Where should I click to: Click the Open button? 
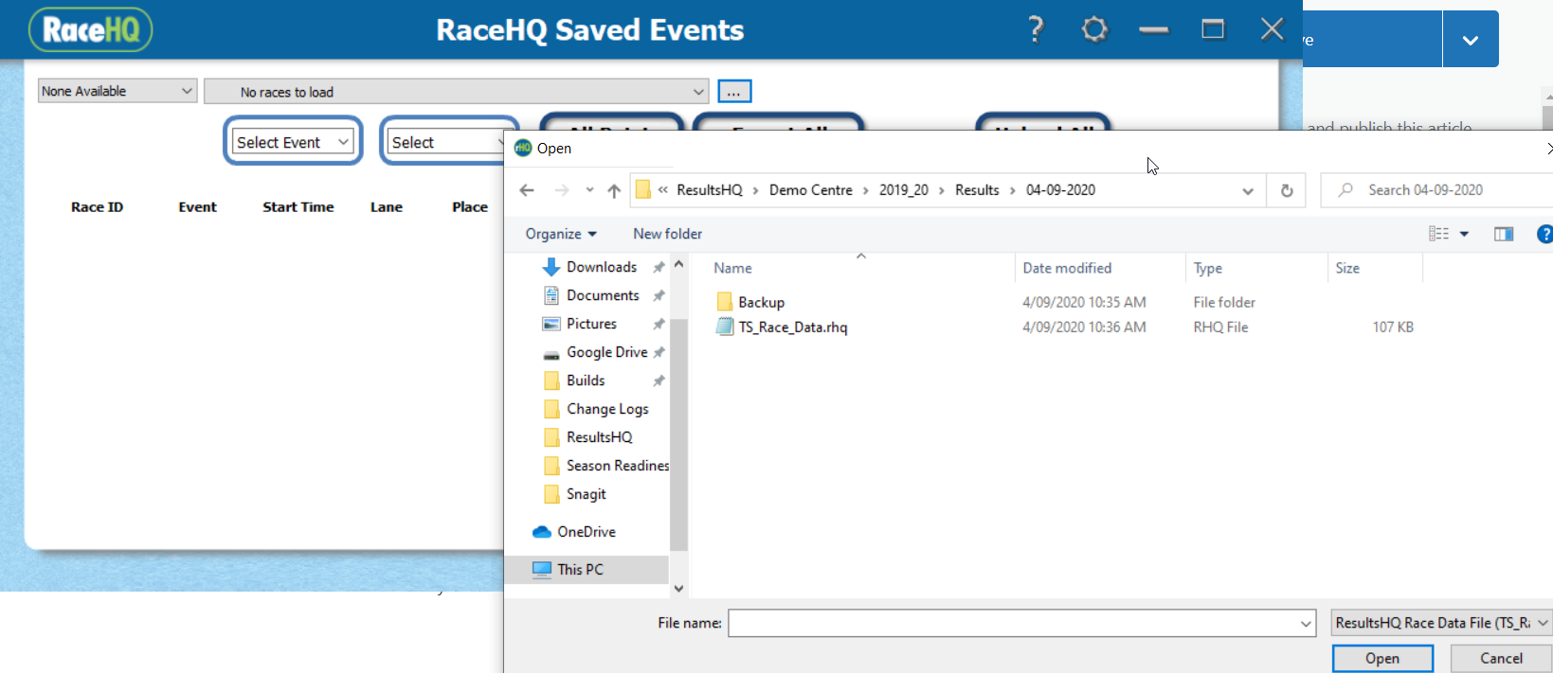tap(1382, 659)
